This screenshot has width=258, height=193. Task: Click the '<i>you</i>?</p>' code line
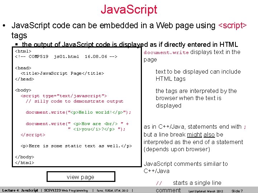pos(97,129)
